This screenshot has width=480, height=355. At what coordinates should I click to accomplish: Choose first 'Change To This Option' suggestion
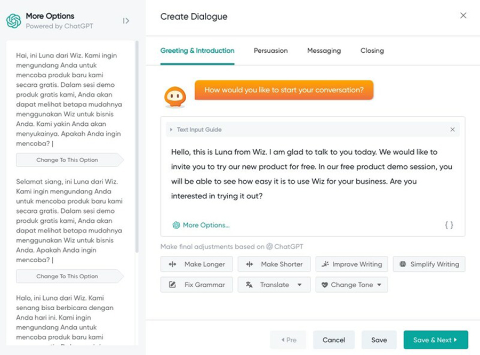click(68, 160)
